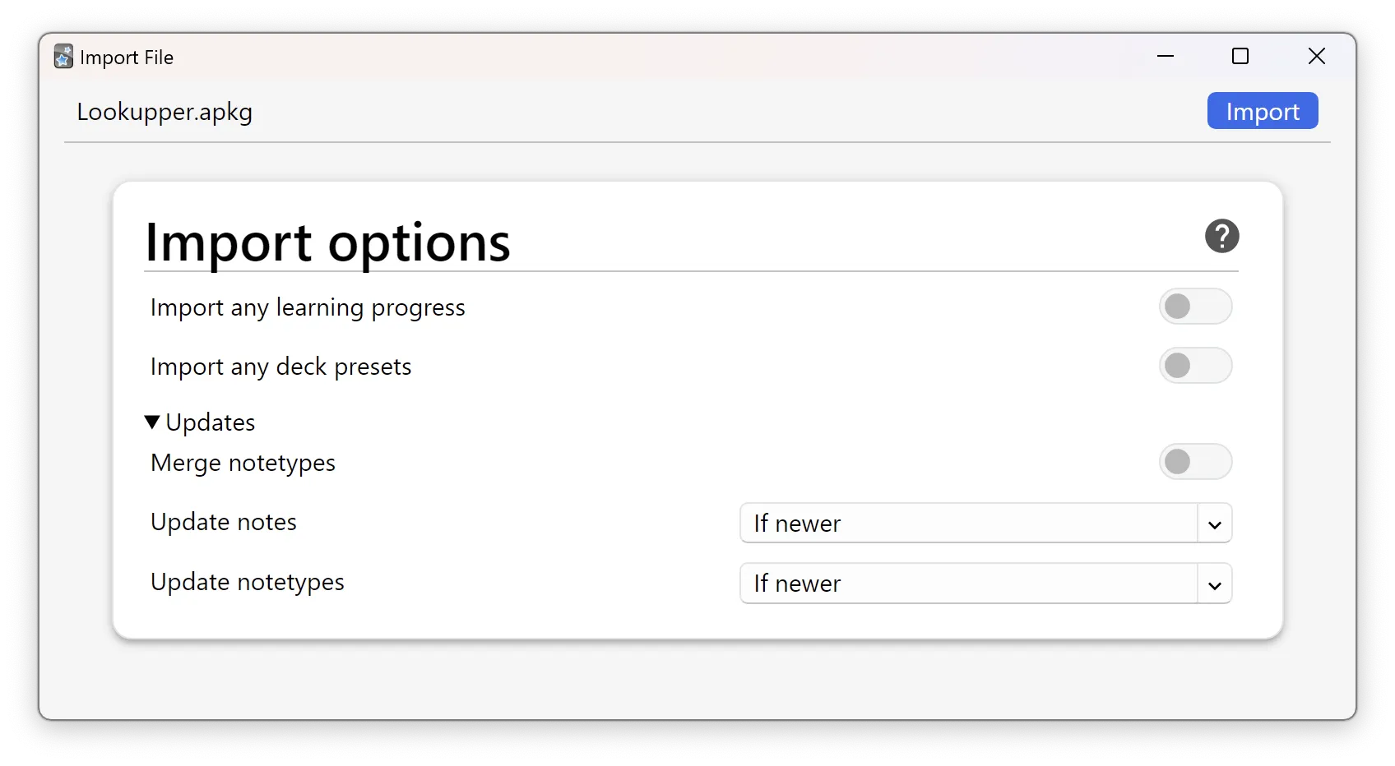Viewport: 1395px width, 766px height.
Task: Click the chevron on the Update notes dropdown
Action: 1215,523
